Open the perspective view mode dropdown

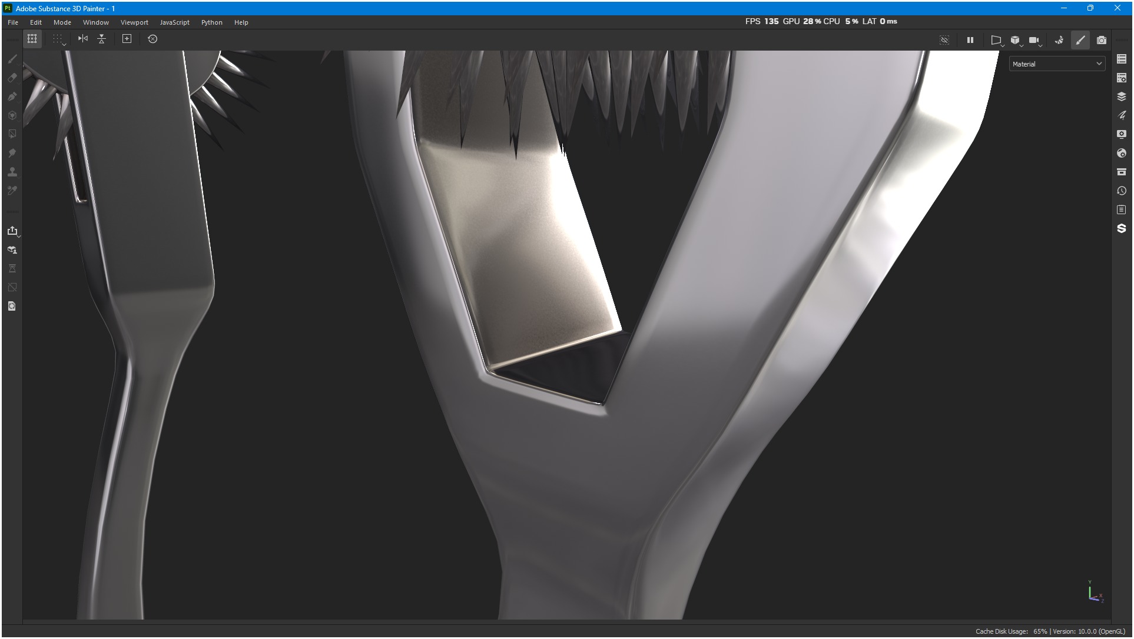(996, 40)
